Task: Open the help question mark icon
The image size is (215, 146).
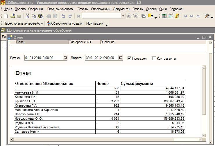Action: click(x=151, y=16)
